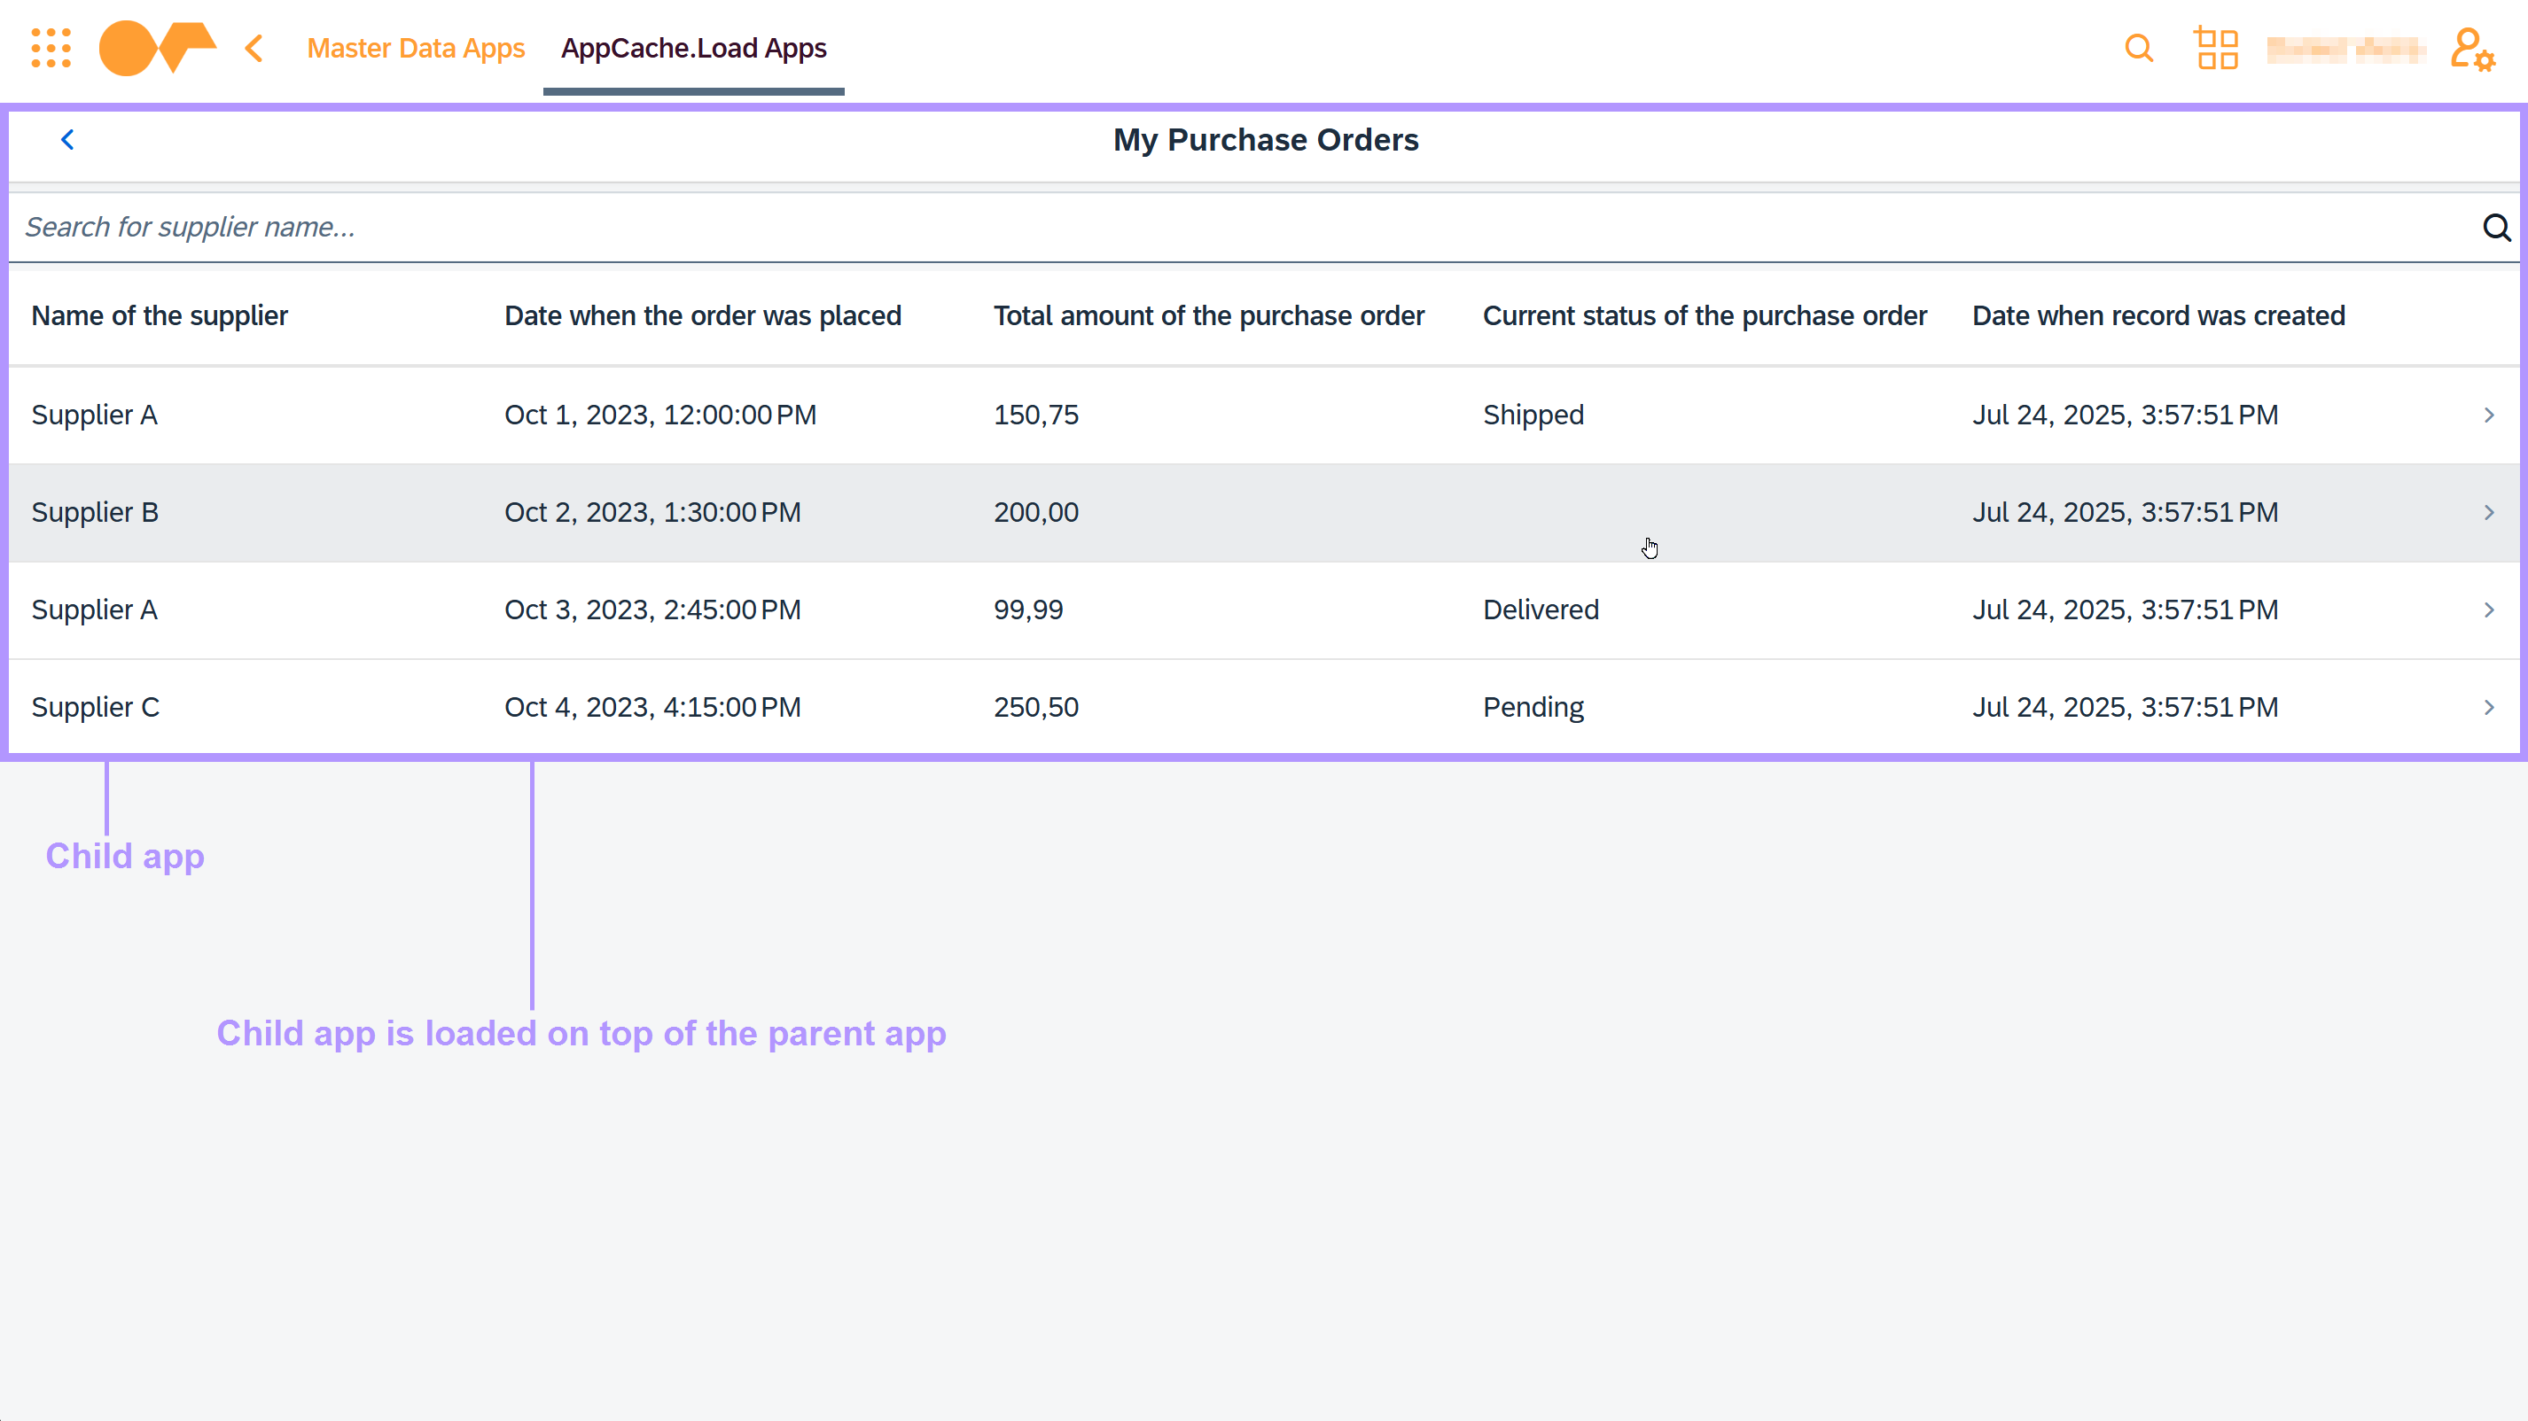Screen dimensions: 2528x1421
Task: Click the Total amount column header
Action: pos(1208,315)
